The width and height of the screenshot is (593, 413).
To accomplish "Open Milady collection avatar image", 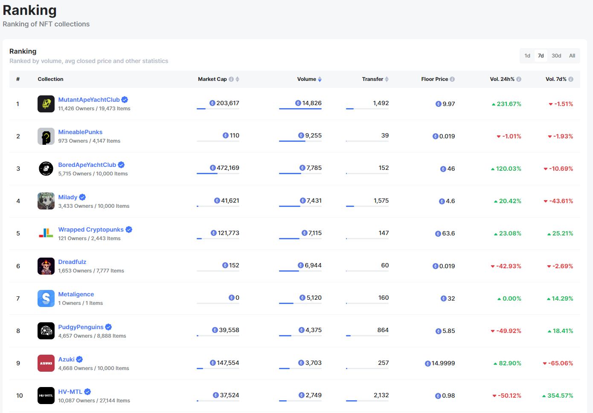I will pos(46,201).
